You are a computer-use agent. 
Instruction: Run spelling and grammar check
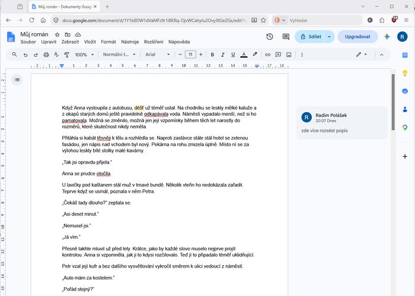[56, 55]
